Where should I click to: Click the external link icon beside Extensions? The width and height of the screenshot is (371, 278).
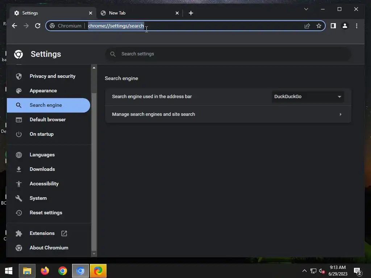64,233
